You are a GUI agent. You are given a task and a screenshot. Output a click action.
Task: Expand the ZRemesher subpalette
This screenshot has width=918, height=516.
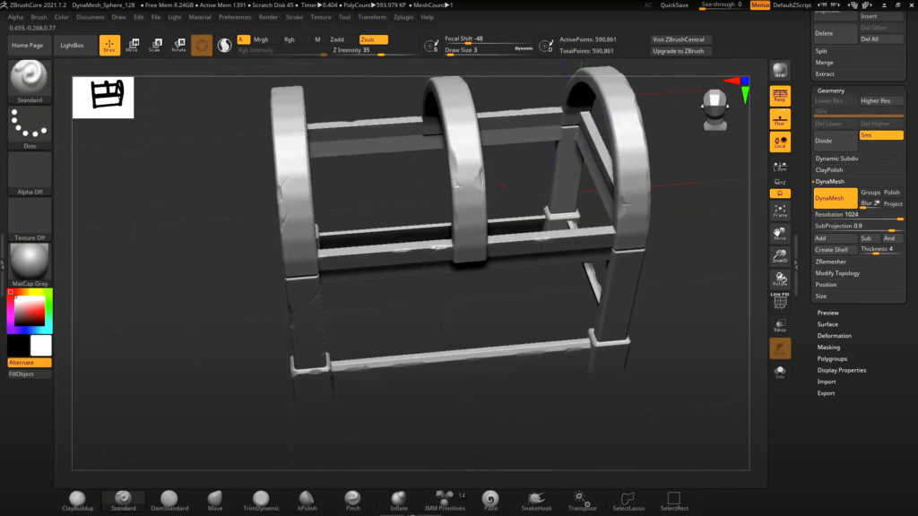pos(830,262)
